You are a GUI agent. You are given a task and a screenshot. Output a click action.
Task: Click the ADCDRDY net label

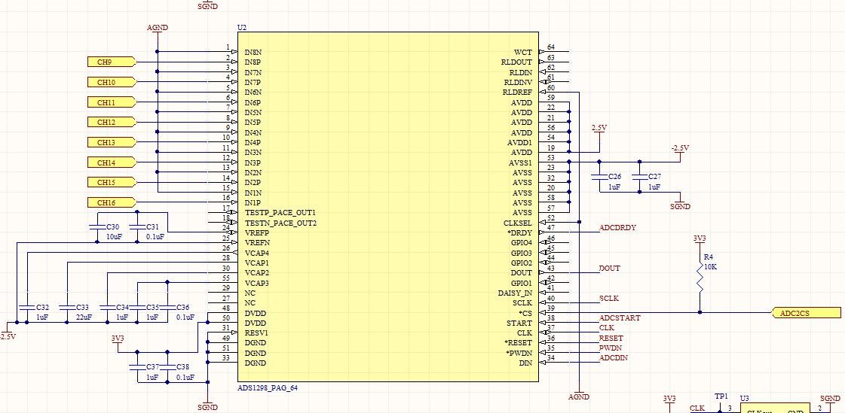point(617,228)
